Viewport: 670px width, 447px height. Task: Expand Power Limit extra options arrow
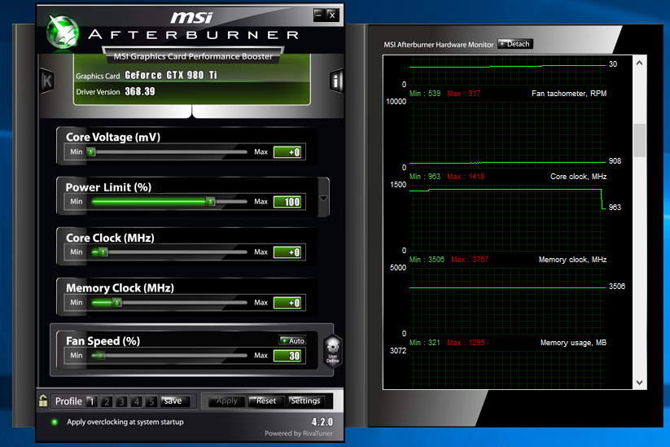tap(323, 198)
